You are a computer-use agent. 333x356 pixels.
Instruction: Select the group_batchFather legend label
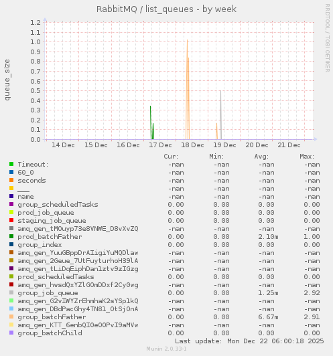(52, 317)
